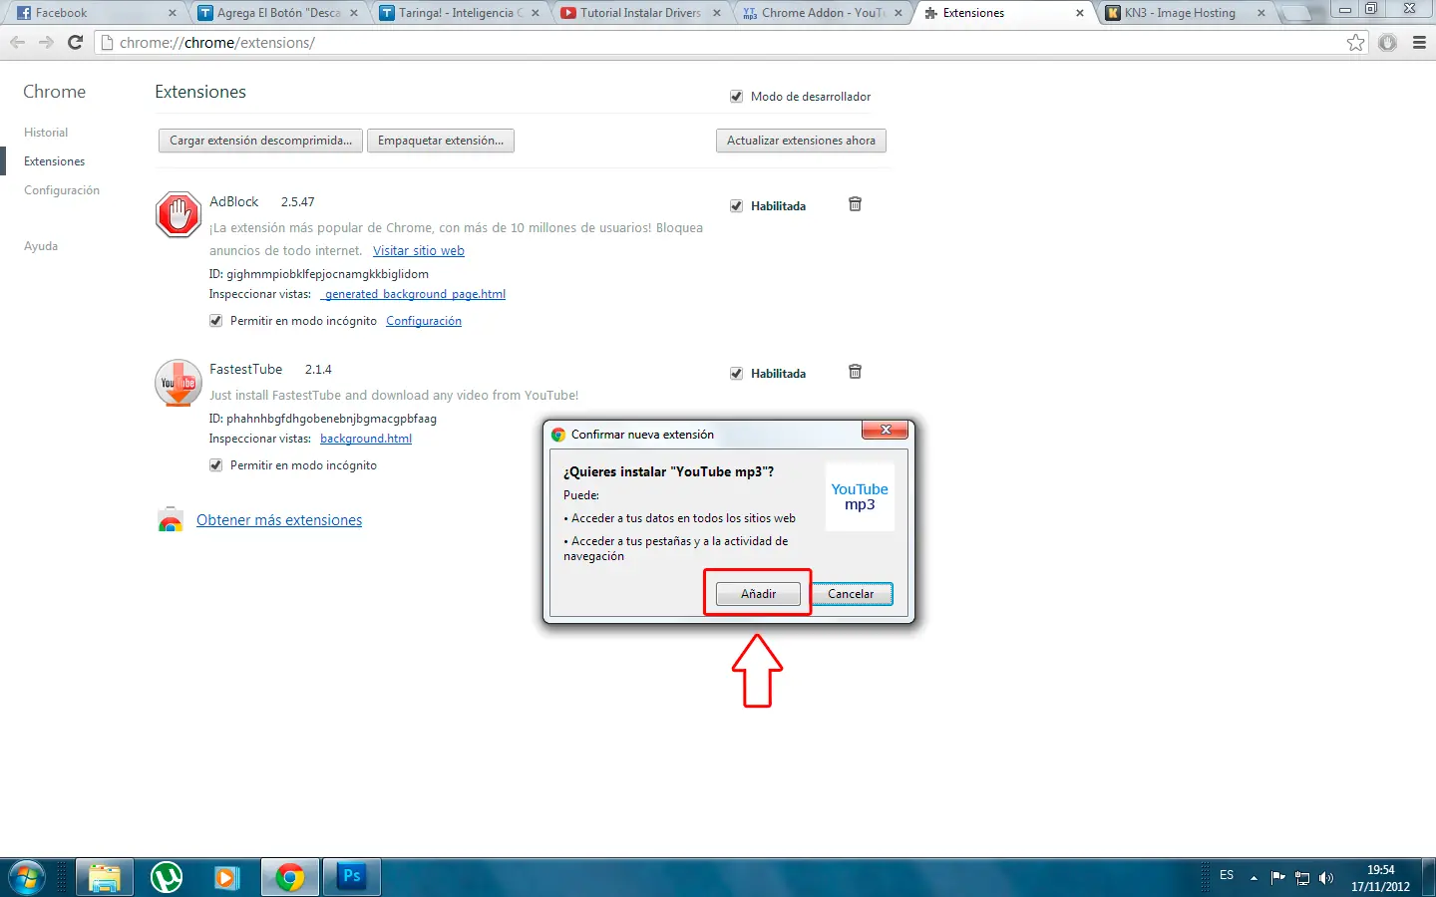Toggle AdBlock Permitir en modo incógnito
The width and height of the screenshot is (1436, 897).
click(x=215, y=321)
